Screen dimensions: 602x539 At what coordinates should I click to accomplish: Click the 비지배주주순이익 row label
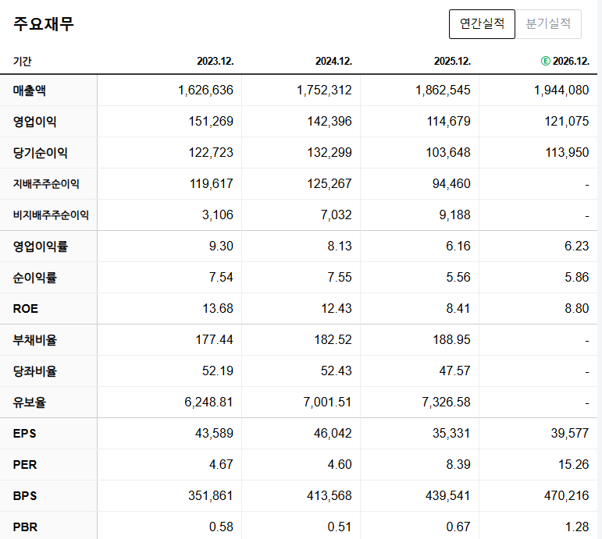51,215
